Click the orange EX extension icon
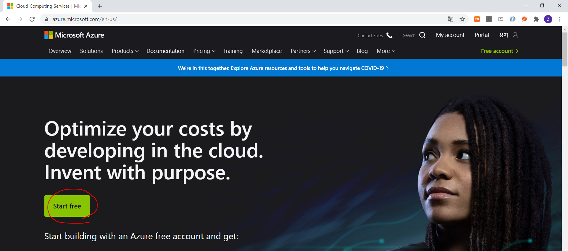Viewport: 568px width, 251px height. (x=477, y=19)
